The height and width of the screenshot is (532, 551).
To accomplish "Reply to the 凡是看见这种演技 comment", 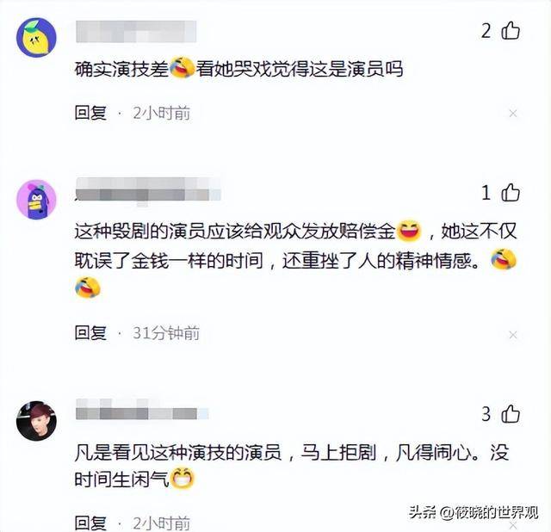I will tap(90, 523).
